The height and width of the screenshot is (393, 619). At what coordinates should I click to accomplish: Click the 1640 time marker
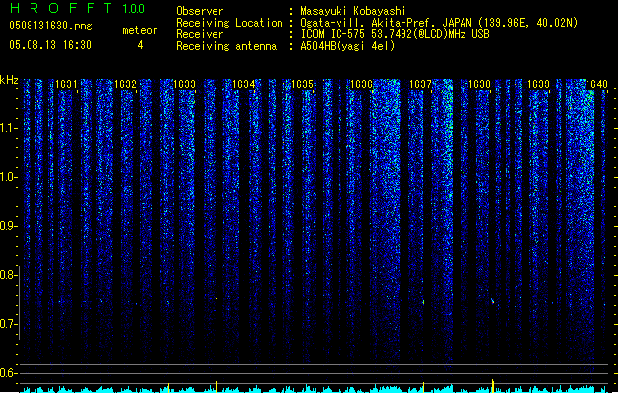(597, 84)
